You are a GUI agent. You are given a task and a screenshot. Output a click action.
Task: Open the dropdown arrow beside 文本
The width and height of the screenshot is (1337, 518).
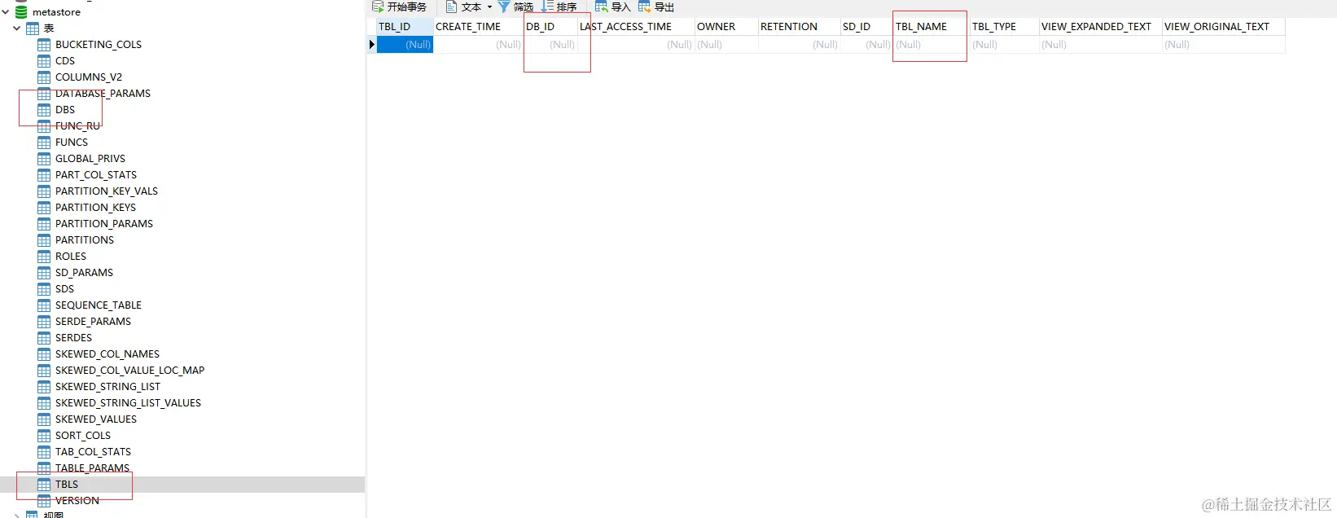489,7
